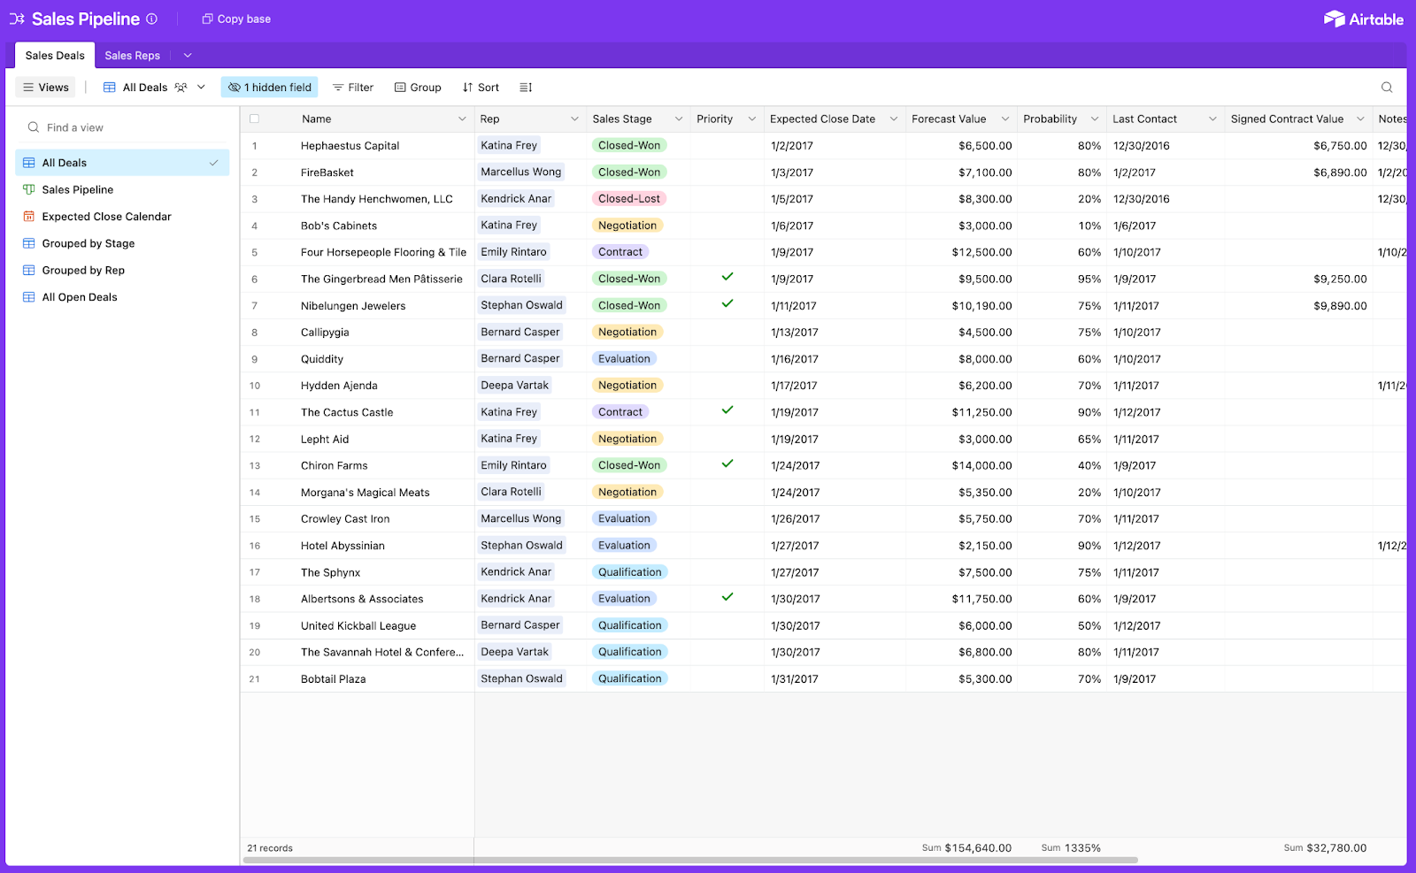Click the 1 hidden field button
Viewport: 1416px width, 873px height.
270,88
